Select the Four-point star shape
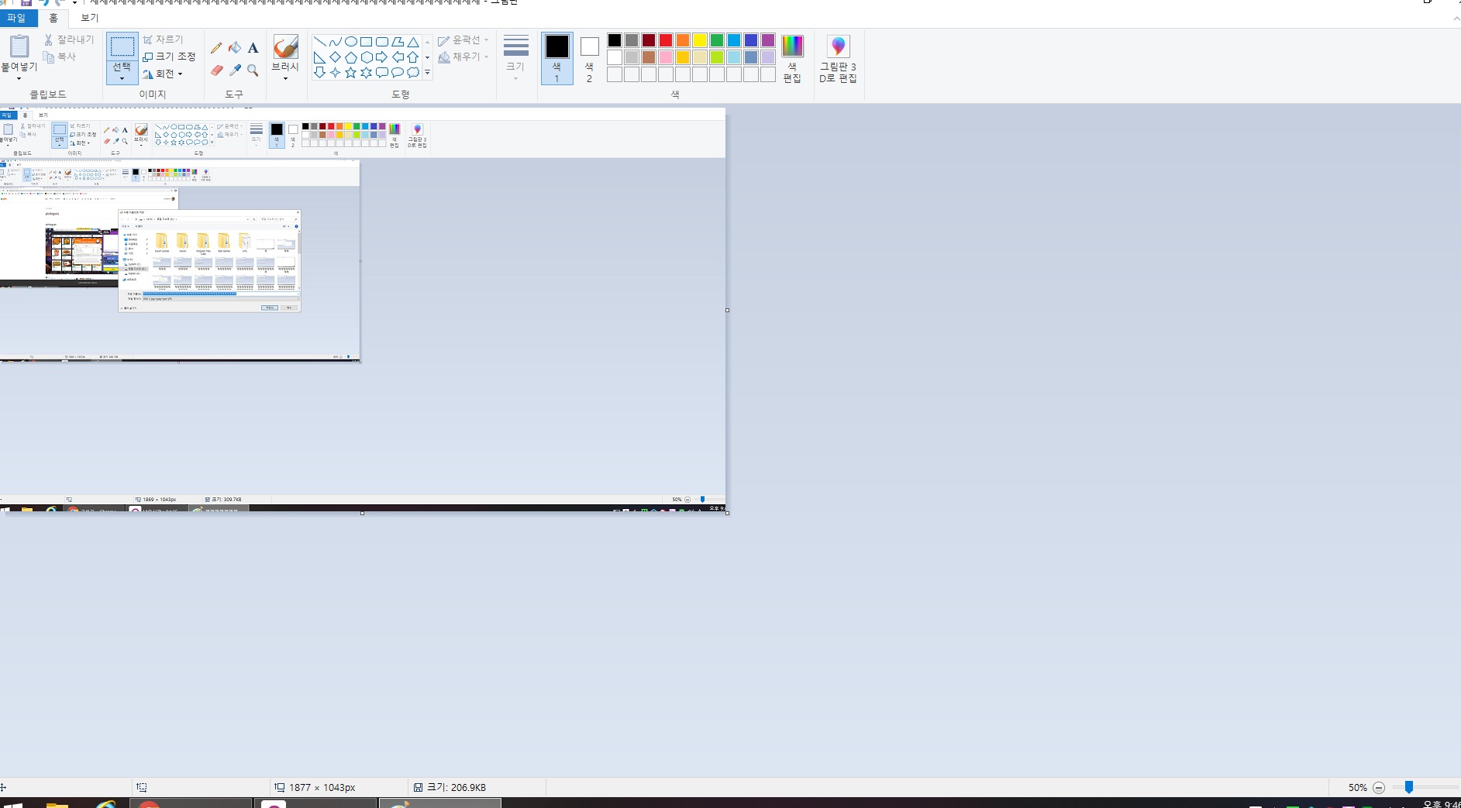Viewport: 1461px width, 808px height. point(335,72)
